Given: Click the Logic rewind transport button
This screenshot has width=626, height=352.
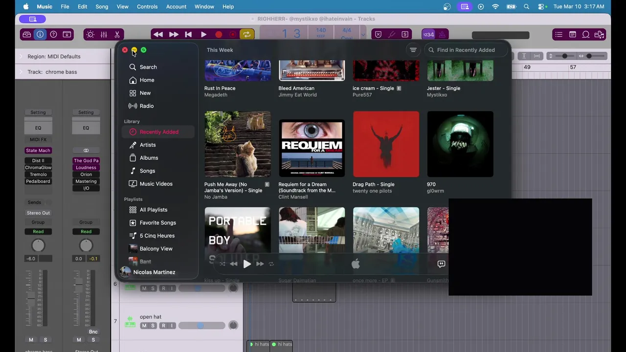Looking at the screenshot, I should [158, 34].
